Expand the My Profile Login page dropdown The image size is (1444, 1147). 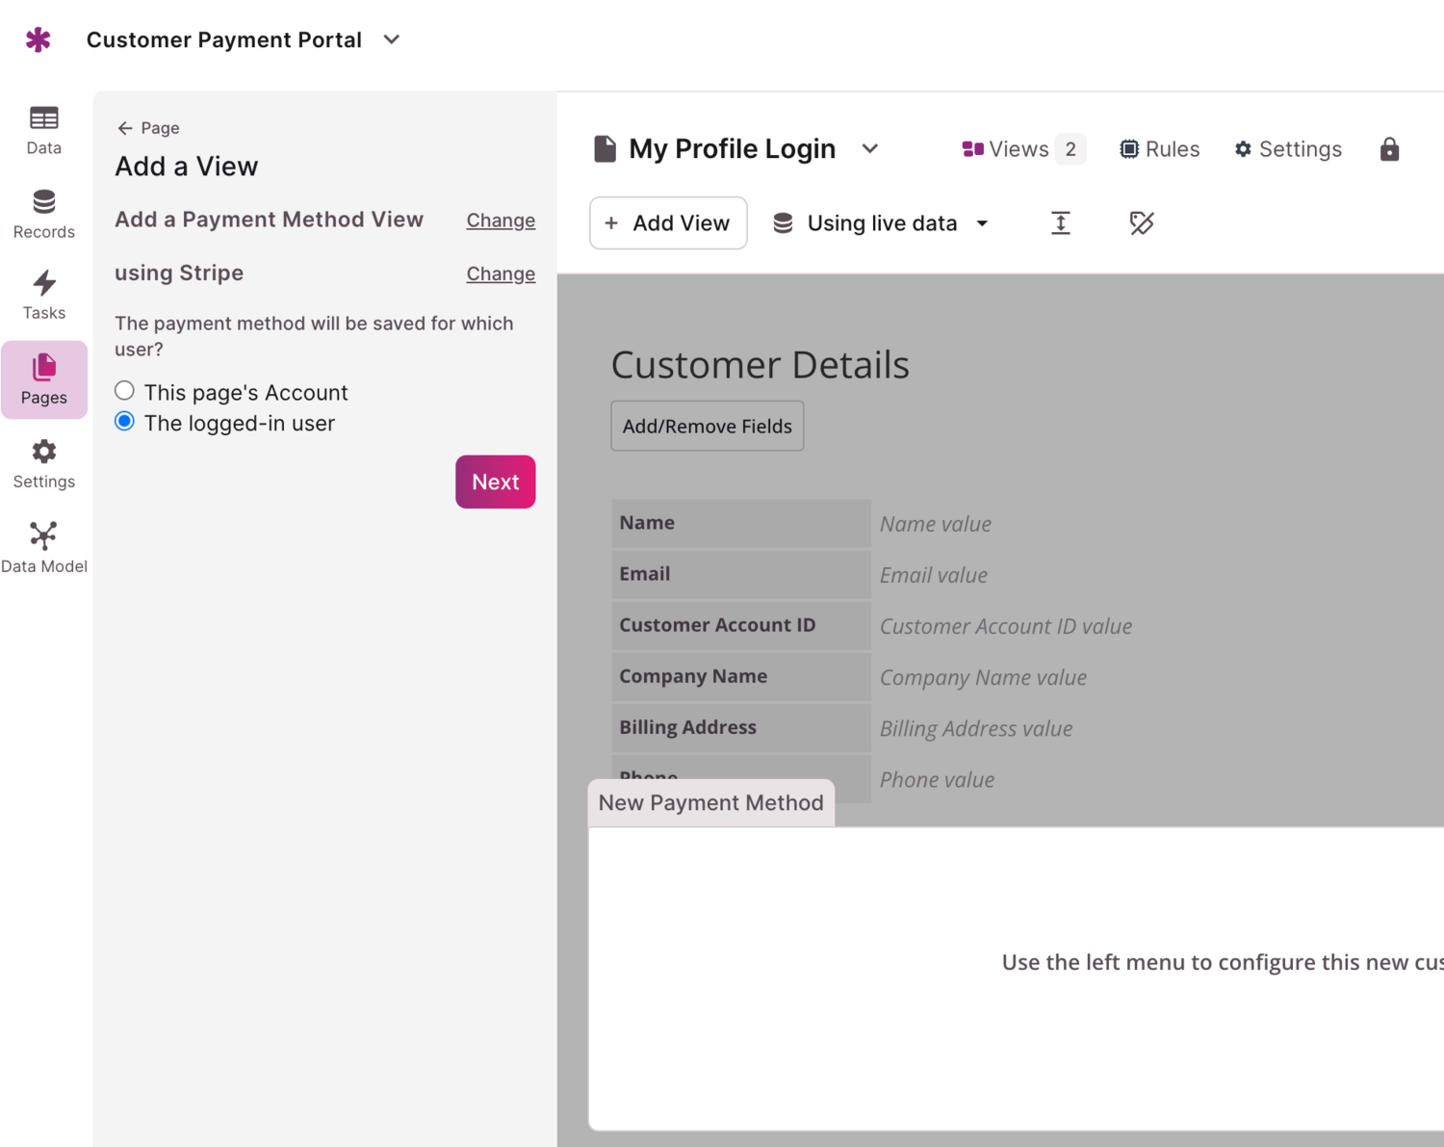pyautogui.click(x=870, y=149)
